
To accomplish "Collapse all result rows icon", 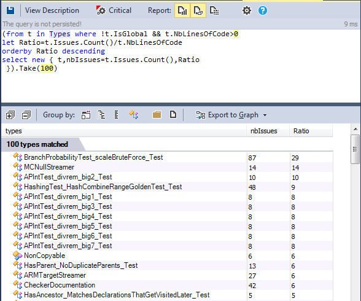I will pos(26,115).
